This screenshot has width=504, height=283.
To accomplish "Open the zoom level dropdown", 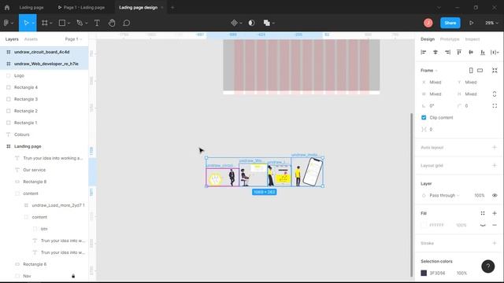I will [x=491, y=23].
